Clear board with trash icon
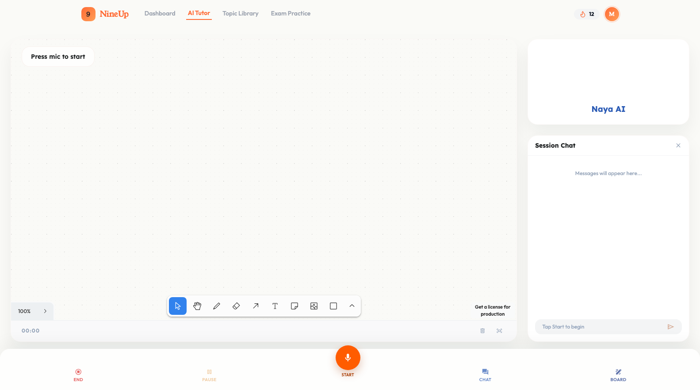Viewport: 700px width, 390px height. [482, 331]
